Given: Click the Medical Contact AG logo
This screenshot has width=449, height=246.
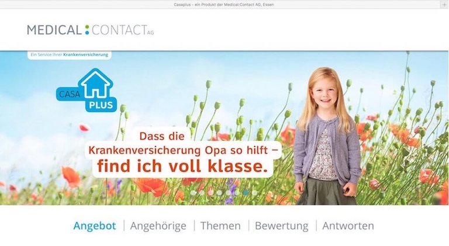Looking at the screenshot, I should pos(91,30).
